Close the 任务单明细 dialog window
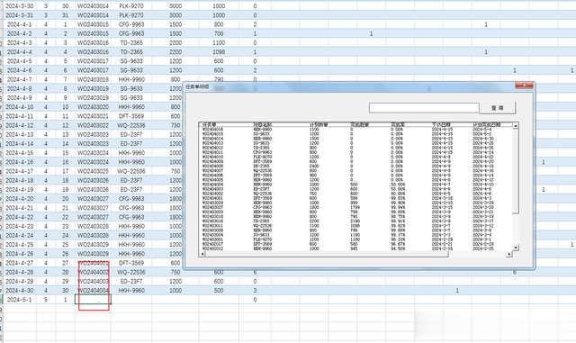This screenshot has height=343, width=576. pyautogui.click(x=524, y=86)
